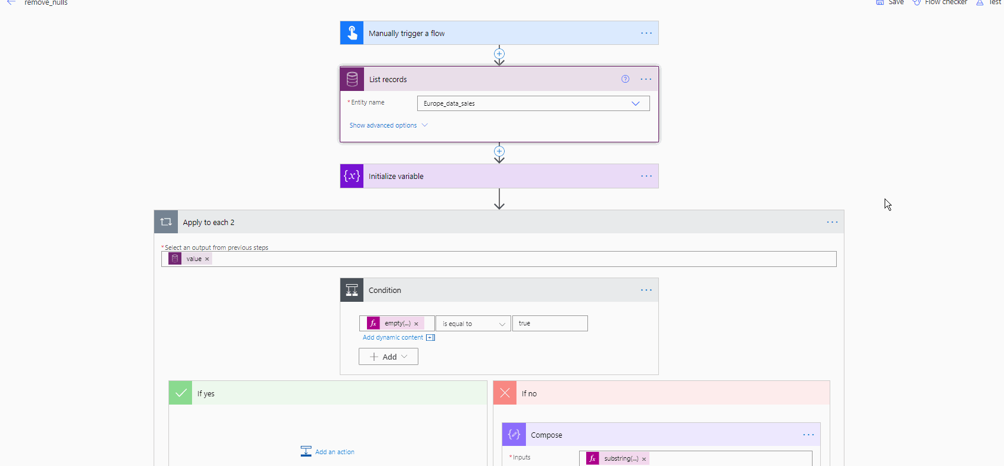Viewport: 1004px width, 466px height.
Task: Click the Save button
Action: pos(890,2)
